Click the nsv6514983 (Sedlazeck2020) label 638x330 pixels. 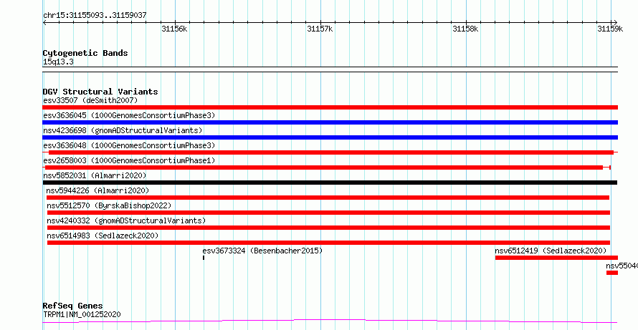(x=103, y=236)
